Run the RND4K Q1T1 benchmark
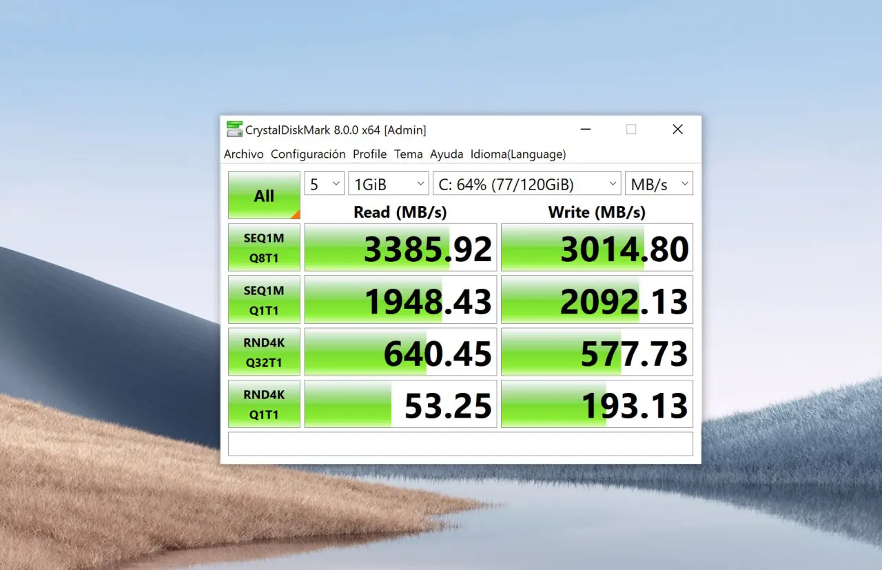This screenshot has width=882, height=570. [264, 405]
